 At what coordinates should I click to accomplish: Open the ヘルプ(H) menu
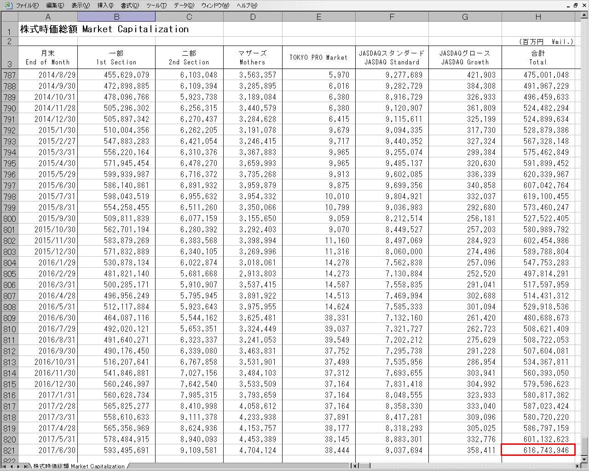pos(247,6)
